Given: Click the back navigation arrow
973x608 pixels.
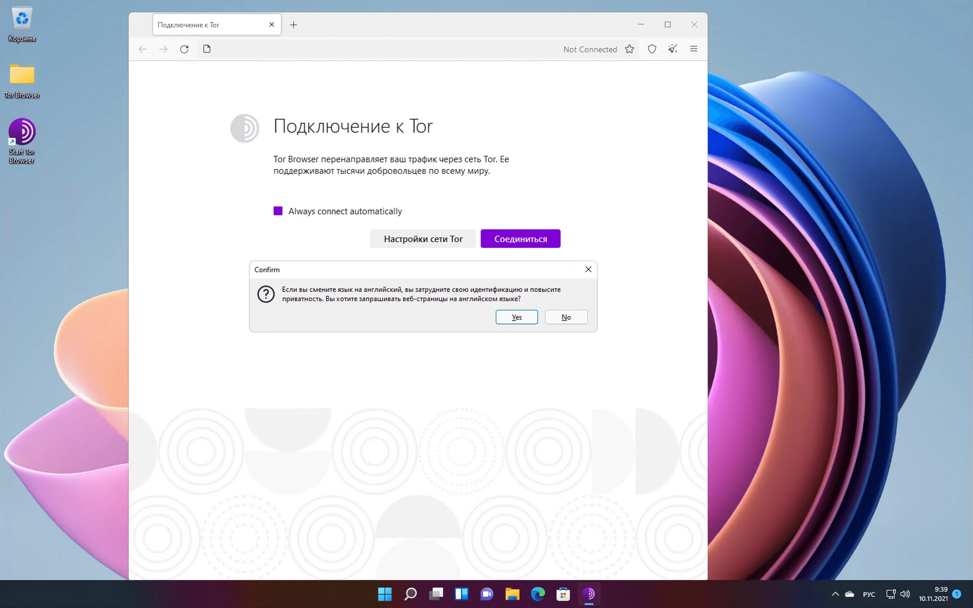Looking at the screenshot, I should 142,49.
